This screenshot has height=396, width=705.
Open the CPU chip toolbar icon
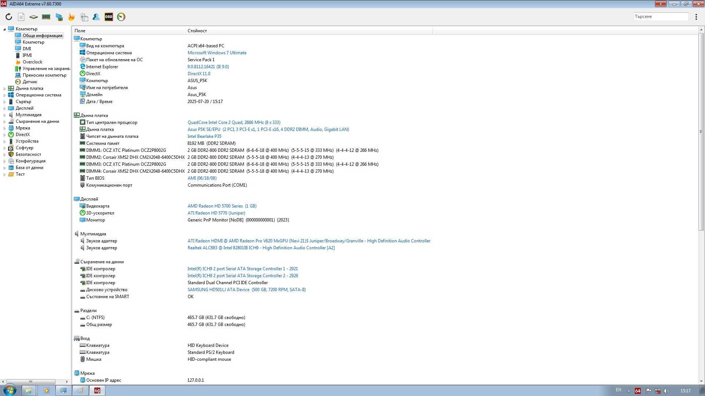point(33,17)
